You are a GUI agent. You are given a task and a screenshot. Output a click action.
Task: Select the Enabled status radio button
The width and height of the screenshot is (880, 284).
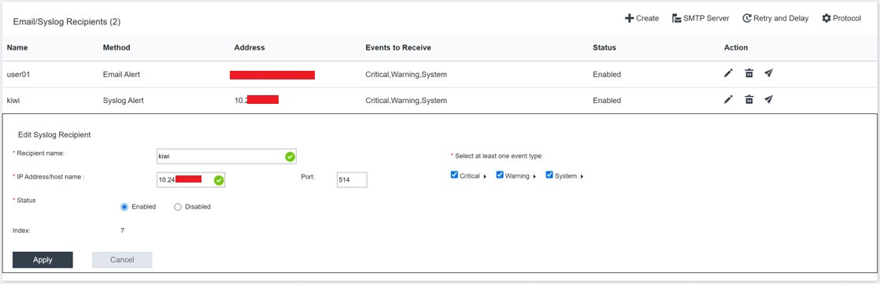pyautogui.click(x=124, y=207)
